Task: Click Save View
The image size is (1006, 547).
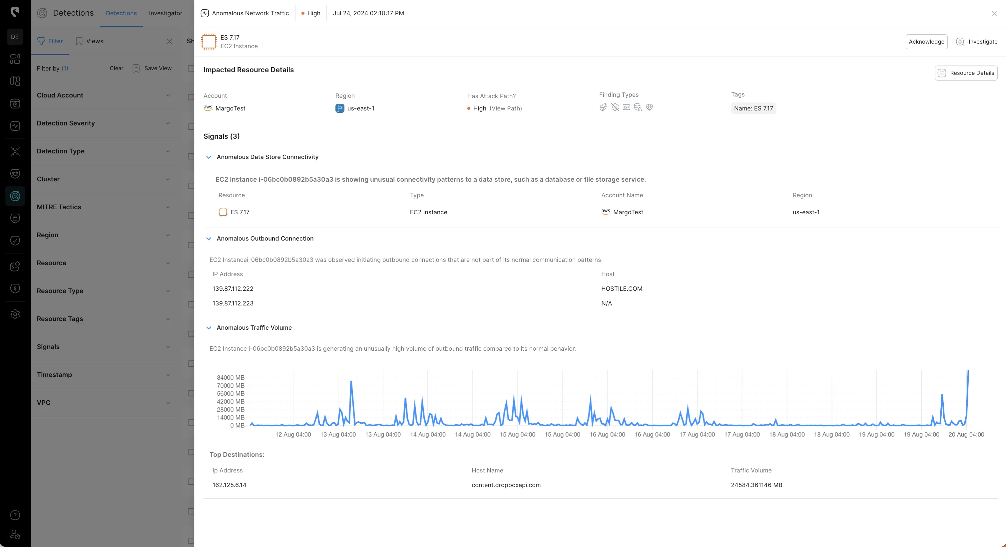Action: (152, 68)
